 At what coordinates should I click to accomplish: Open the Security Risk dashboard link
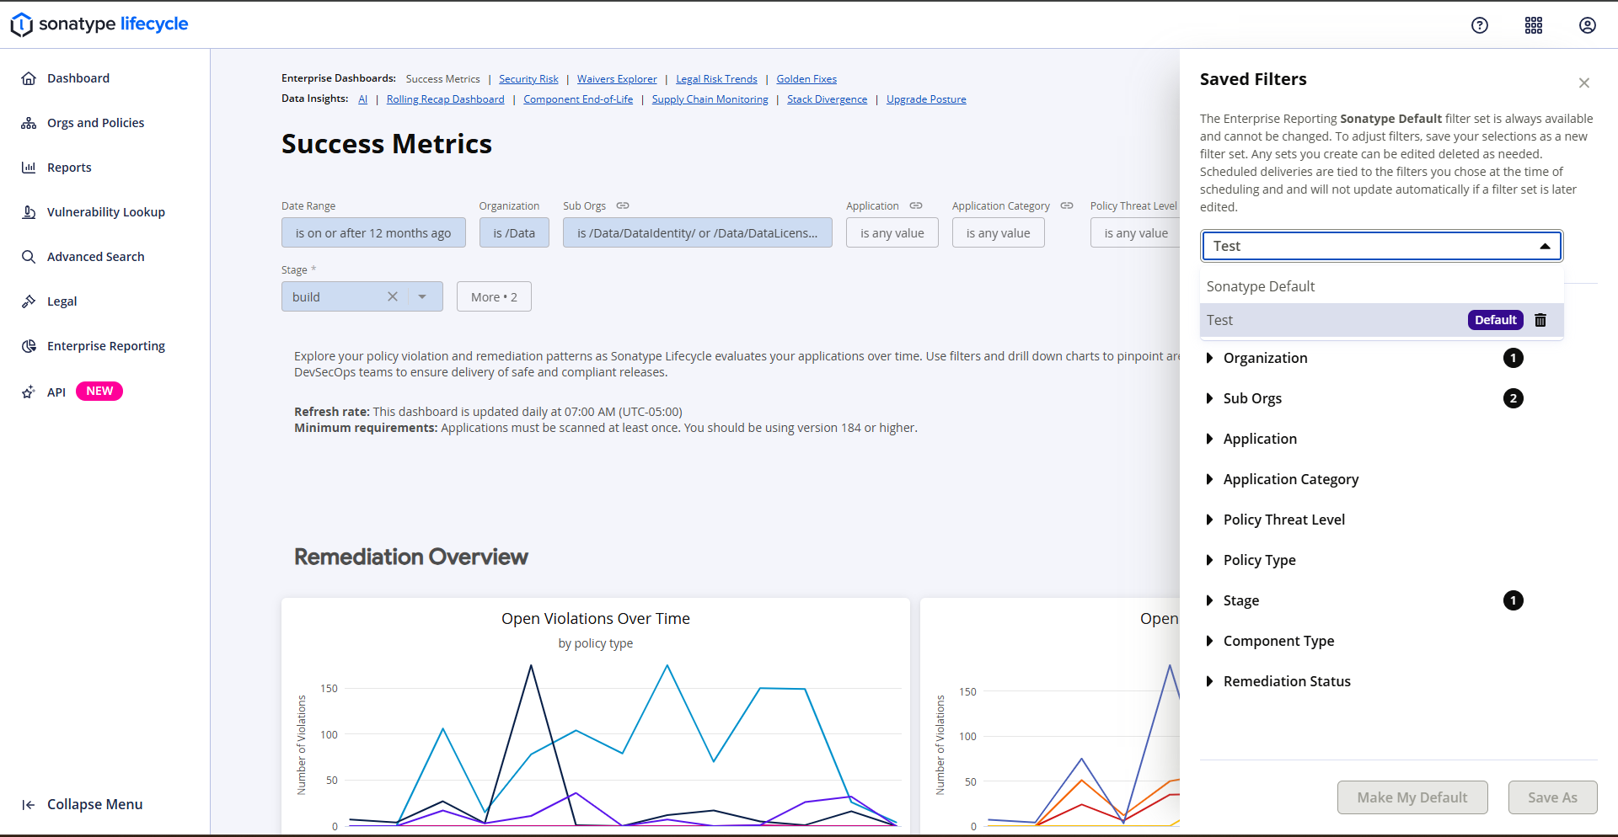coord(528,79)
